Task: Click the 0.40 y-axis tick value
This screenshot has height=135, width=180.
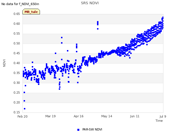Action: pyautogui.click(x=17, y=63)
